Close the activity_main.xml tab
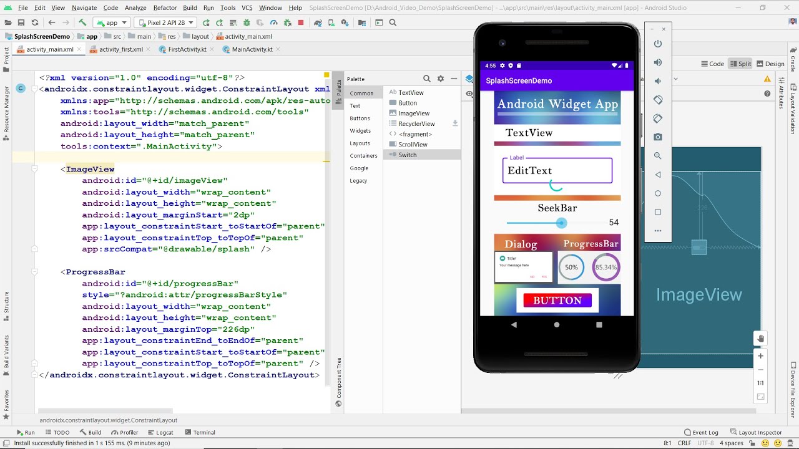 (79, 49)
